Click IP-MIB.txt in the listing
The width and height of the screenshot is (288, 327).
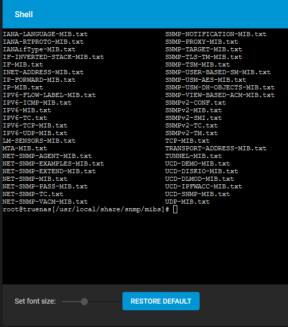(23, 87)
